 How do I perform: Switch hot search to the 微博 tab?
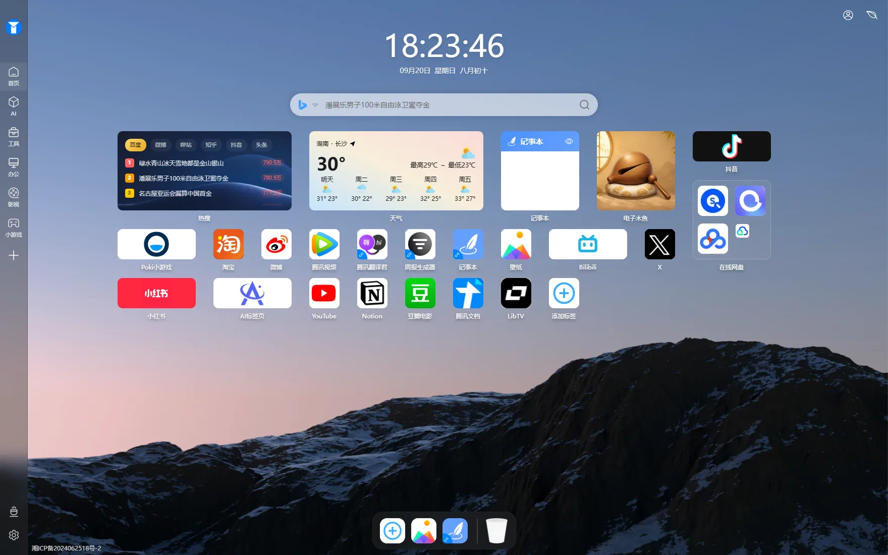[x=160, y=145]
